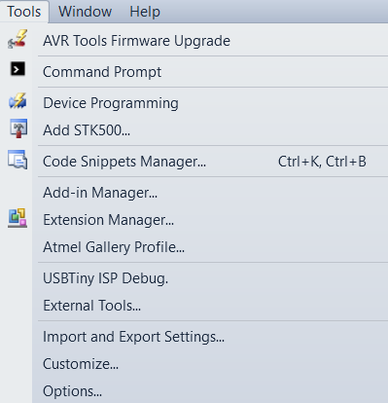
Task: Open Options... at menu bottom
Action: tap(211, 391)
